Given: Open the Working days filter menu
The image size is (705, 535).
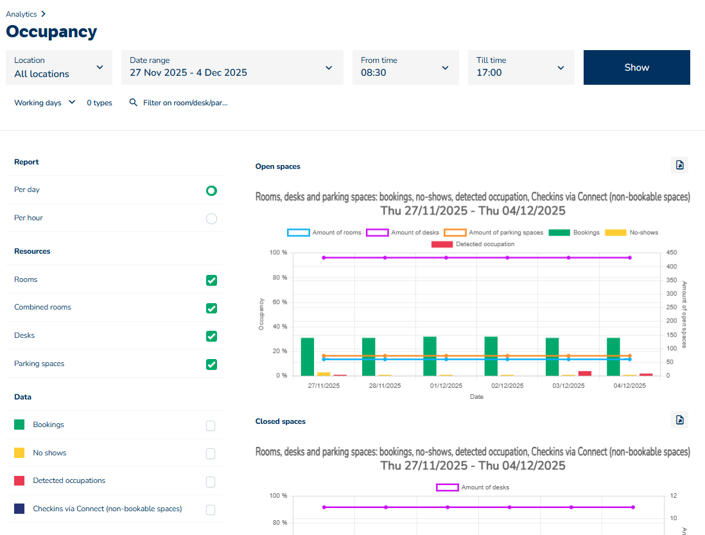Looking at the screenshot, I should point(44,103).
